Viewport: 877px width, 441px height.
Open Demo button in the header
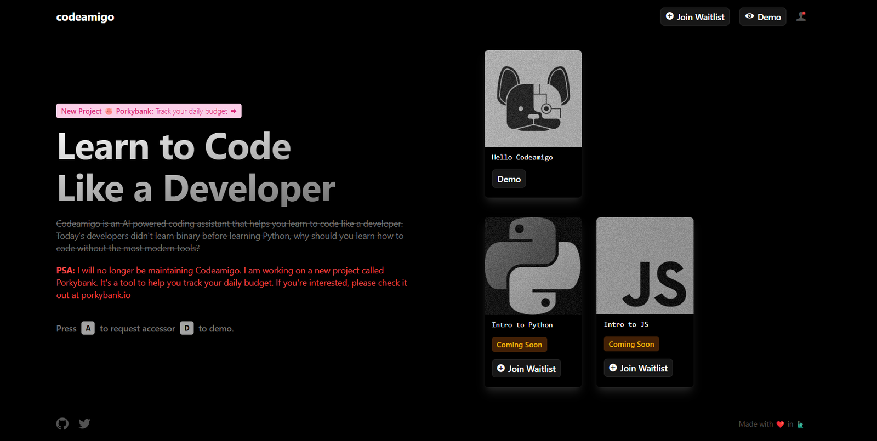(762, 17)
